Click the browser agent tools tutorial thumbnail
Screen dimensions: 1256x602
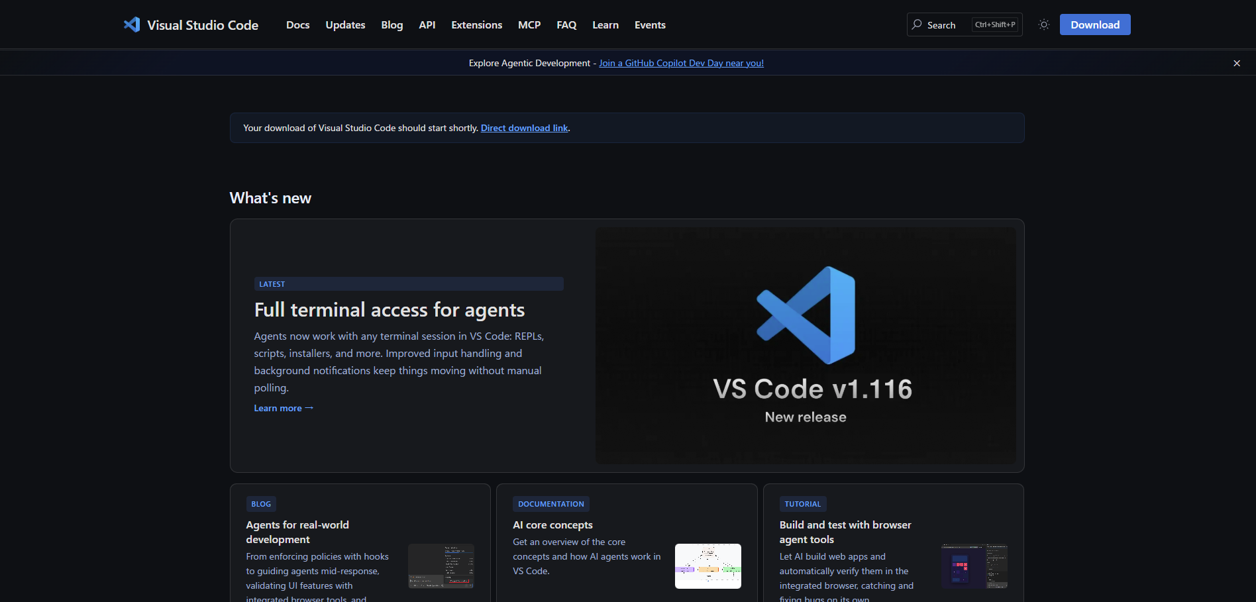pos(974,566)
